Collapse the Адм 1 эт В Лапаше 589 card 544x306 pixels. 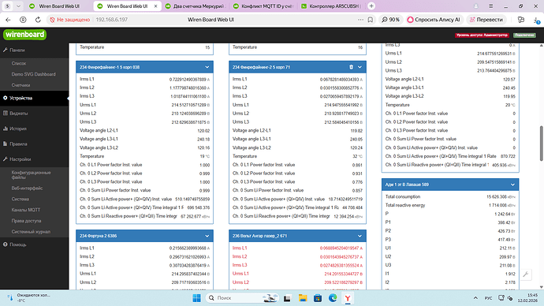coord(512,185)
